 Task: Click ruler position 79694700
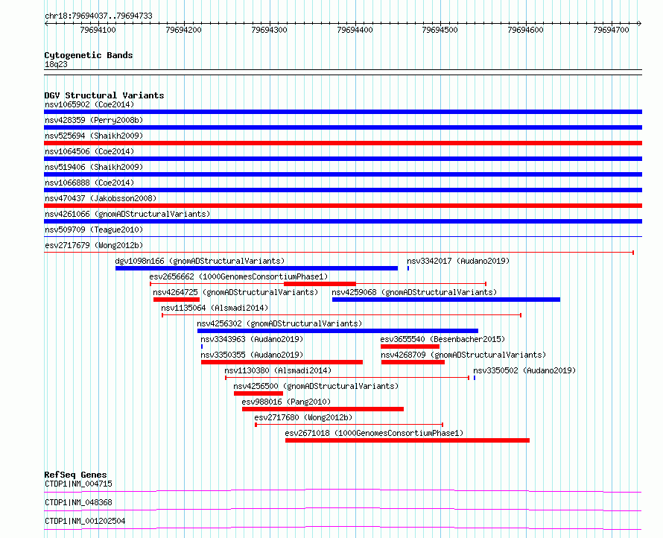point(611,30)
